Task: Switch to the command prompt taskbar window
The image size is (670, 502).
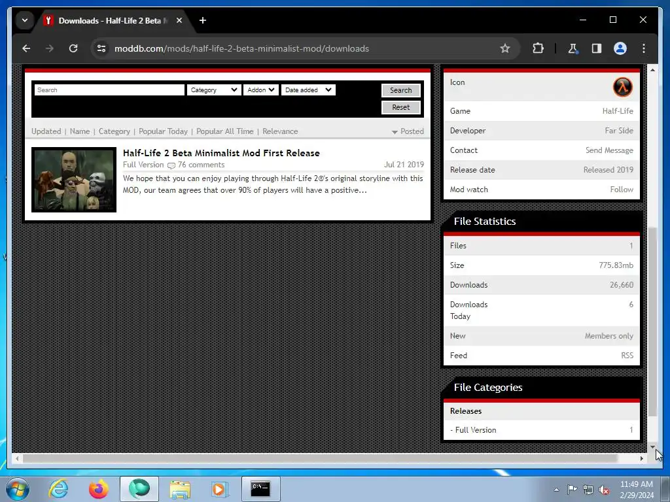Action: (260, 489)
